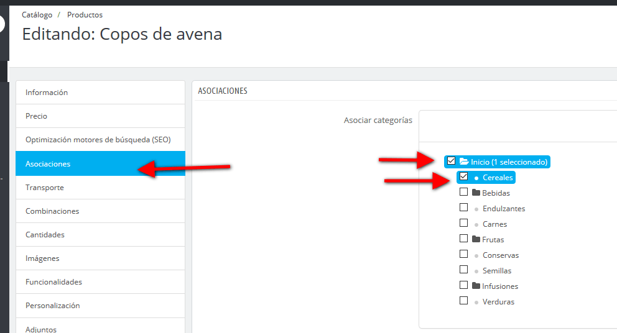Select the Bebidas category label
The width and height of the screenshot is (617, 333).
click(x=496, y=193)
